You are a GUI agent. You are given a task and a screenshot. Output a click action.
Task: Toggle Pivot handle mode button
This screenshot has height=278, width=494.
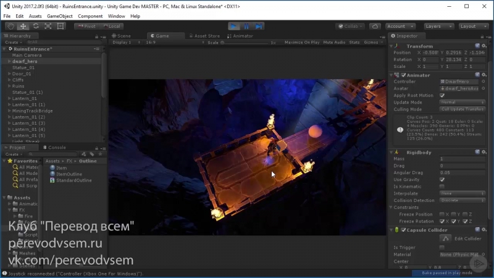pyautogui.click(x=86, y=26)
